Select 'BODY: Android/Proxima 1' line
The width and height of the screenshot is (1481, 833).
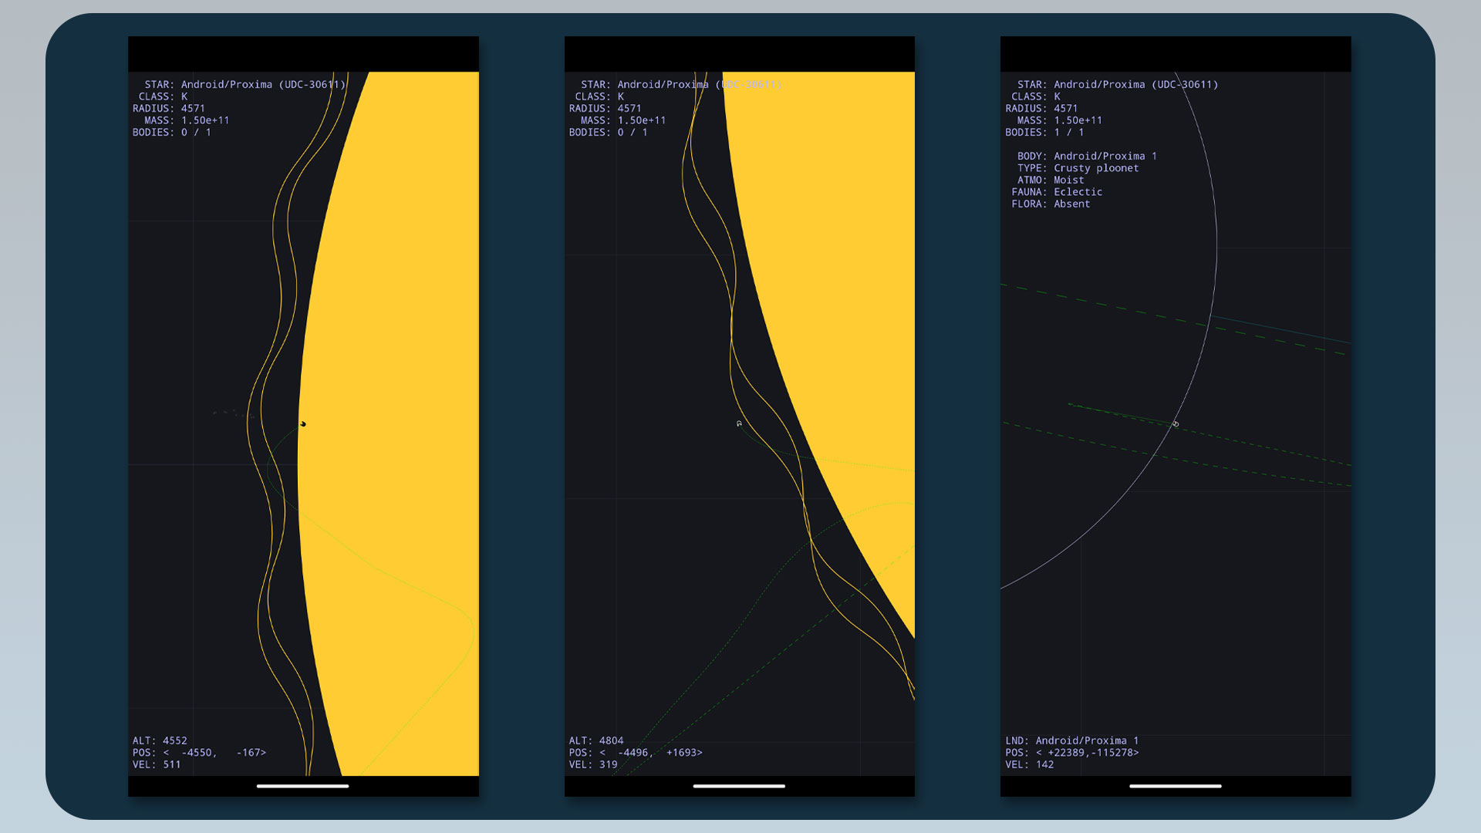(1087, 156)
